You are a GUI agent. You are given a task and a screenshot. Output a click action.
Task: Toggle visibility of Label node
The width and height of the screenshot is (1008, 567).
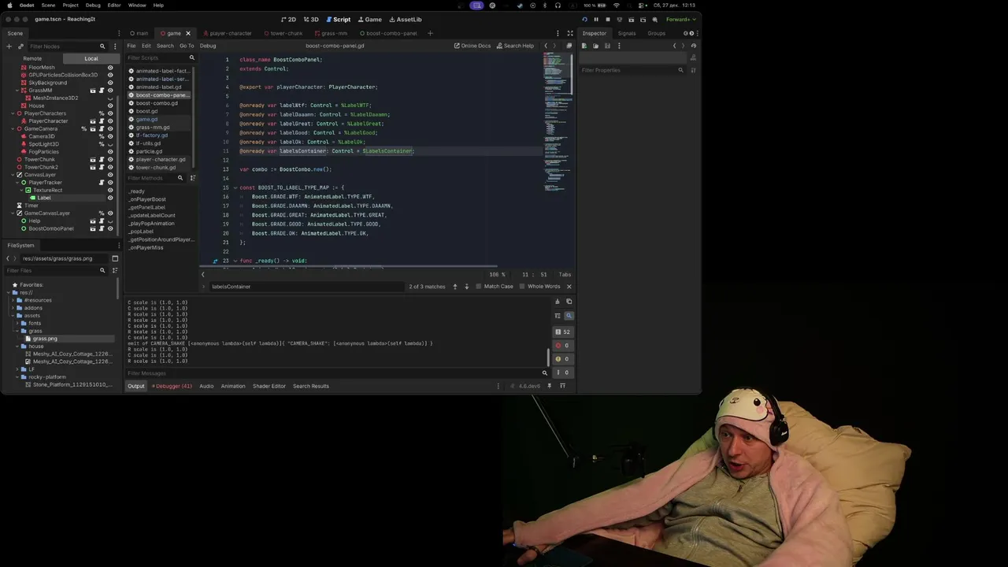coord(110,198)
